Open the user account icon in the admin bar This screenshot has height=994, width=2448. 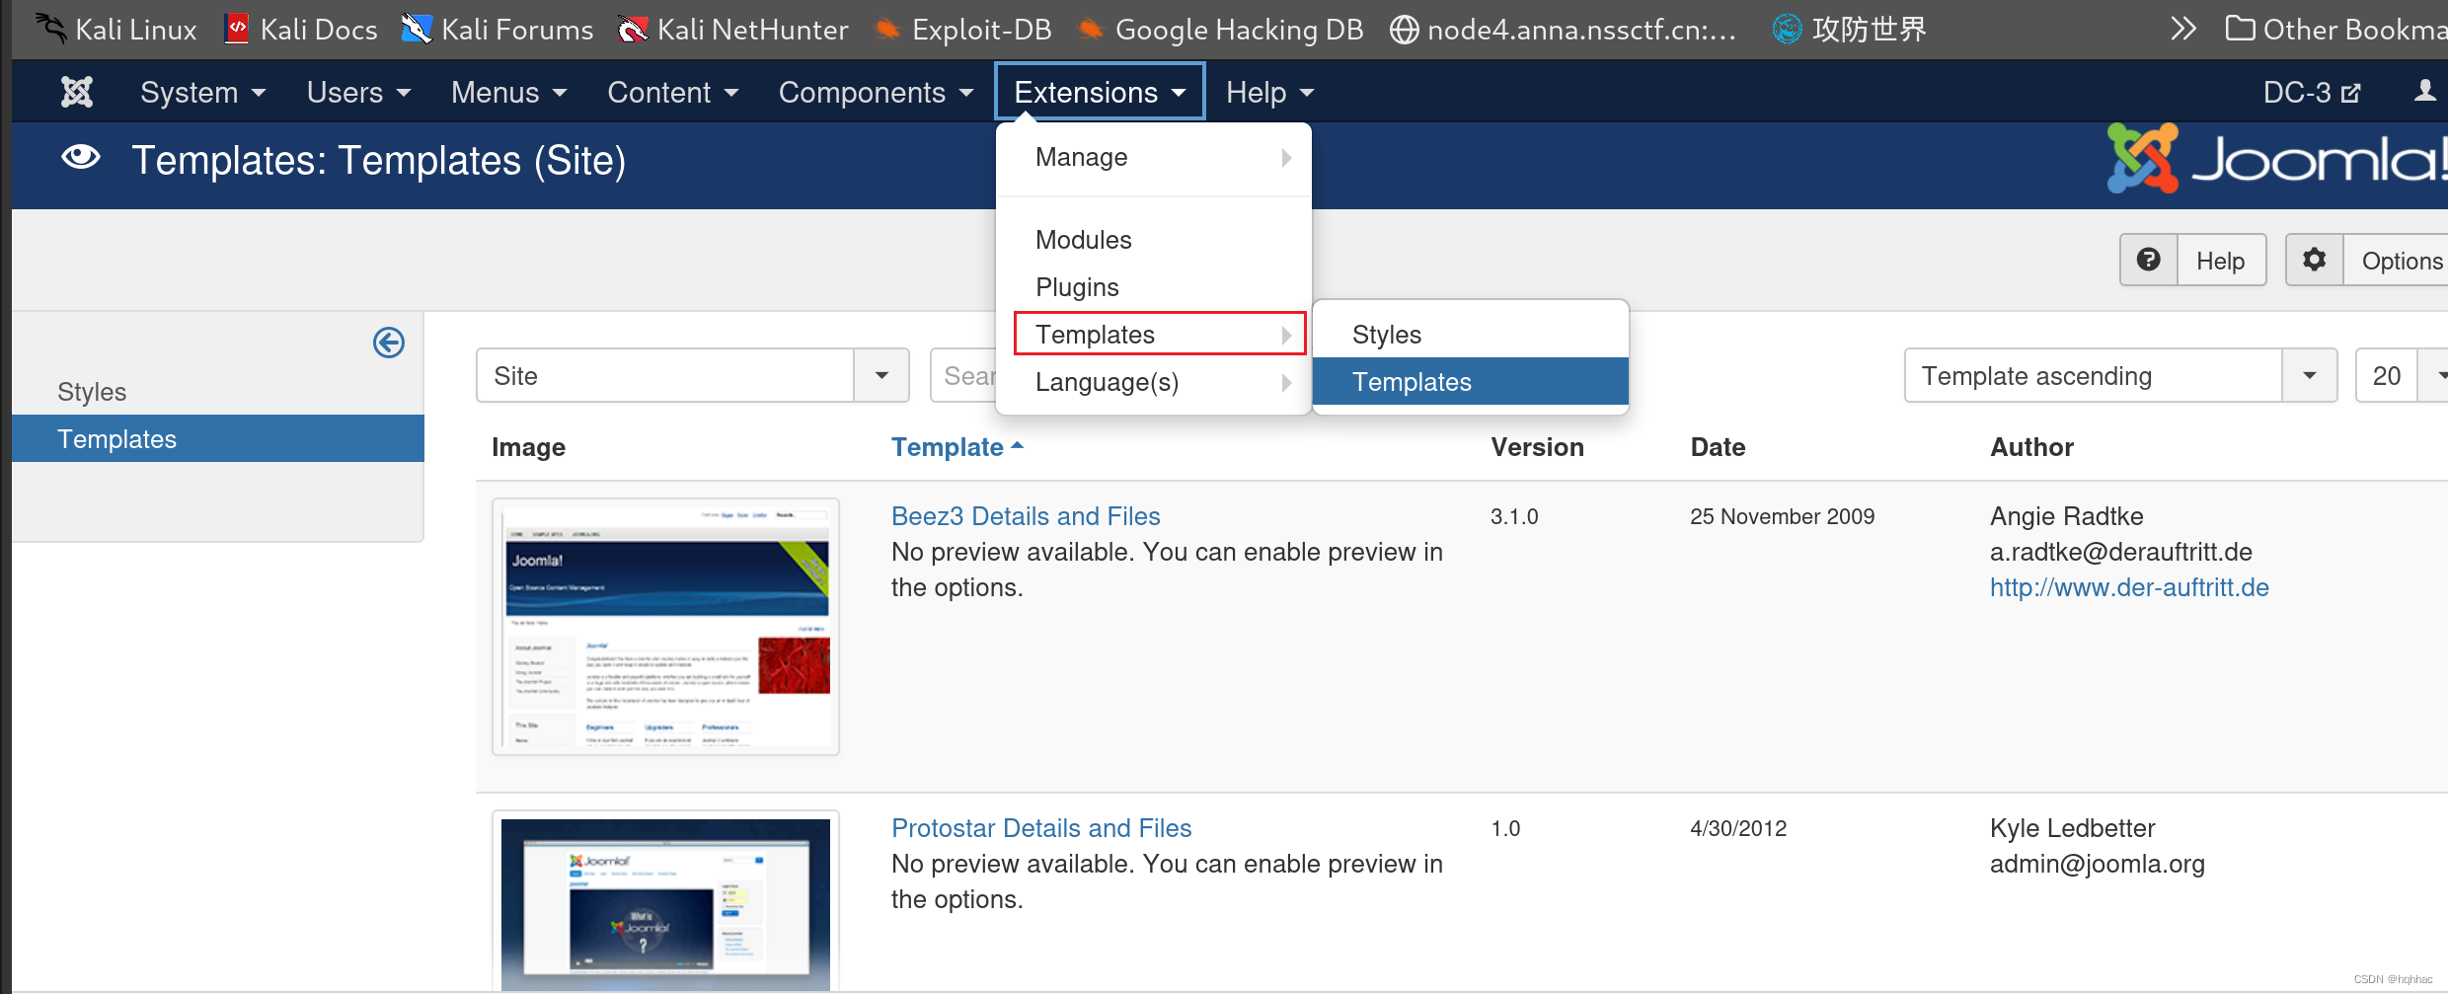[2424, 92]
